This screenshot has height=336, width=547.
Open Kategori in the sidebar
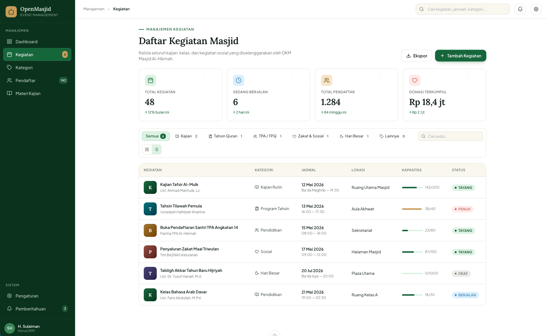[37, 68]
